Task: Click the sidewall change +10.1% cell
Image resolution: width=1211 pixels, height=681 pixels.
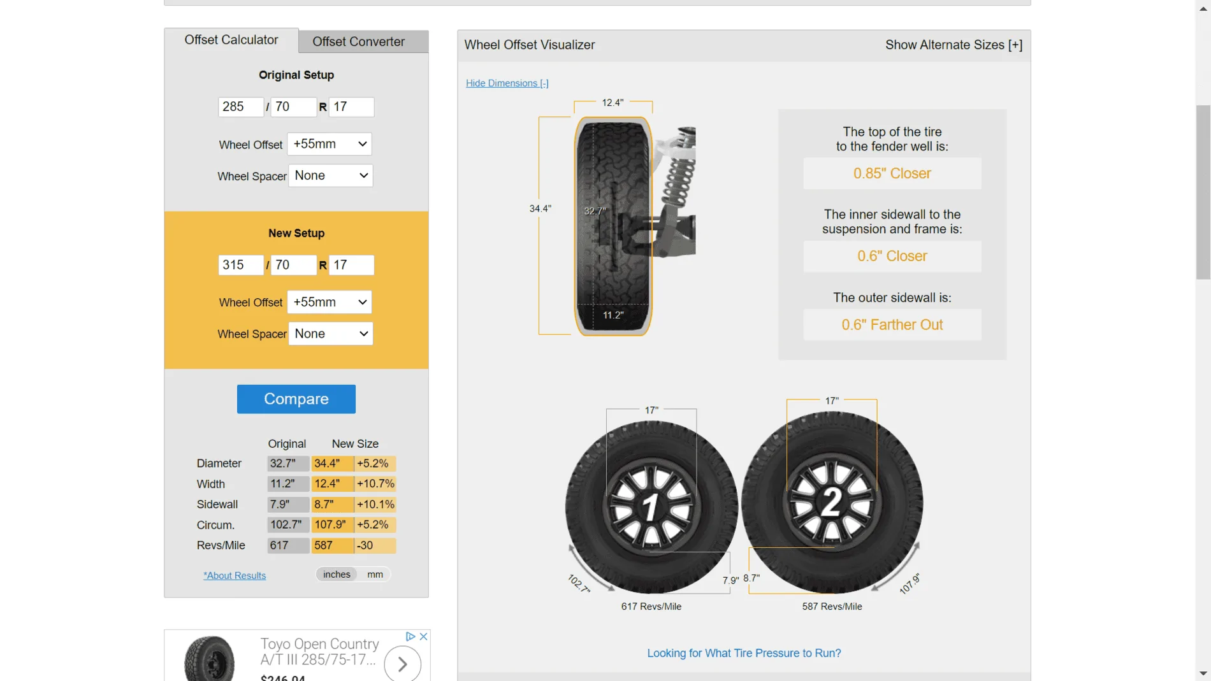Action: click(x=375, y=505)
